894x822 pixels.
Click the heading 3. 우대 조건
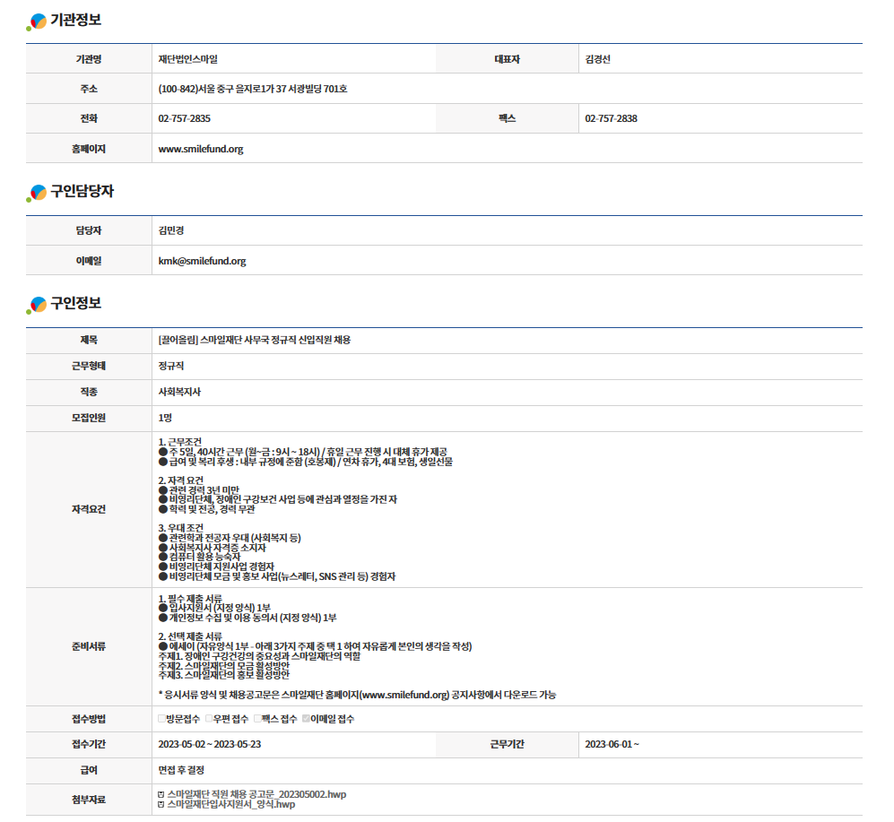(x=181, y=529)
